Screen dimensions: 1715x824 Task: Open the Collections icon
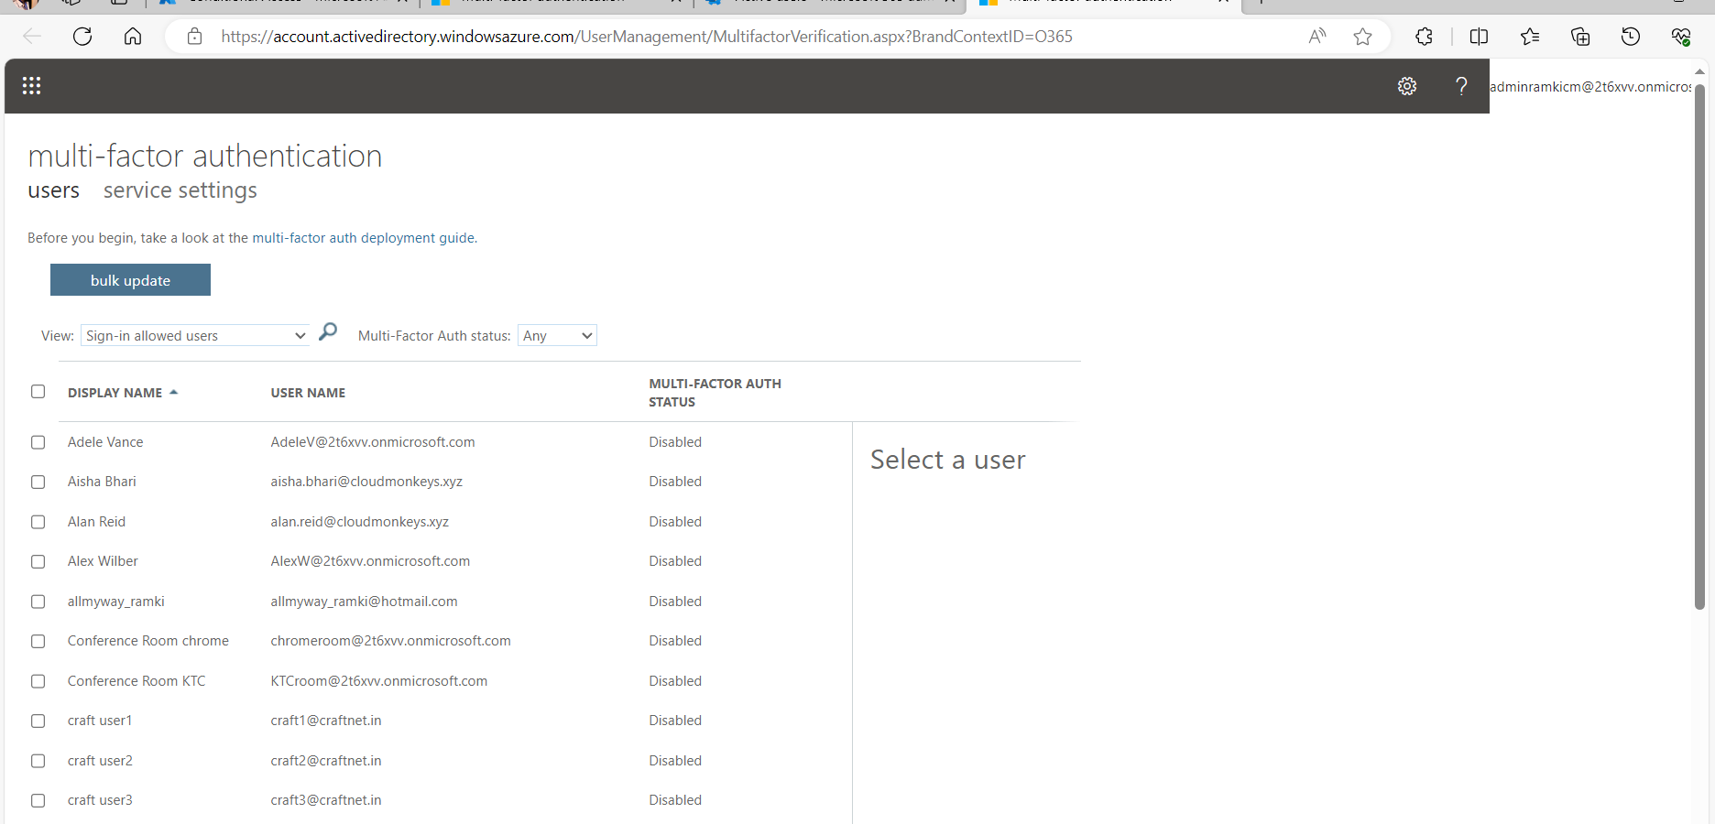1580,37
